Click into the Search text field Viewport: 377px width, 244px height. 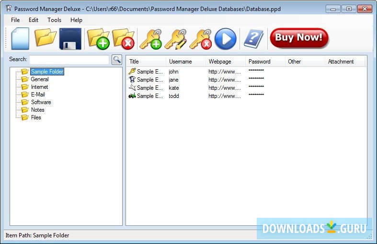tap(69, 59)
